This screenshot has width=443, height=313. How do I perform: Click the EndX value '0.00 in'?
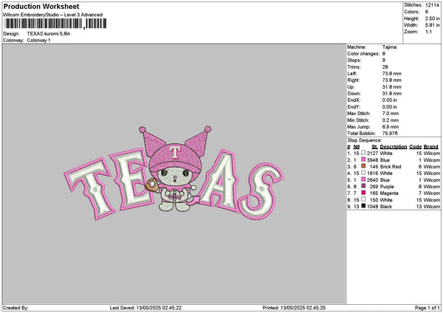pyautogui.click(x=390, y=100)
